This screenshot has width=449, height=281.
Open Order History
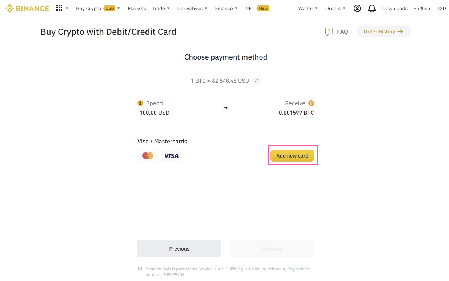pos(384,32)
